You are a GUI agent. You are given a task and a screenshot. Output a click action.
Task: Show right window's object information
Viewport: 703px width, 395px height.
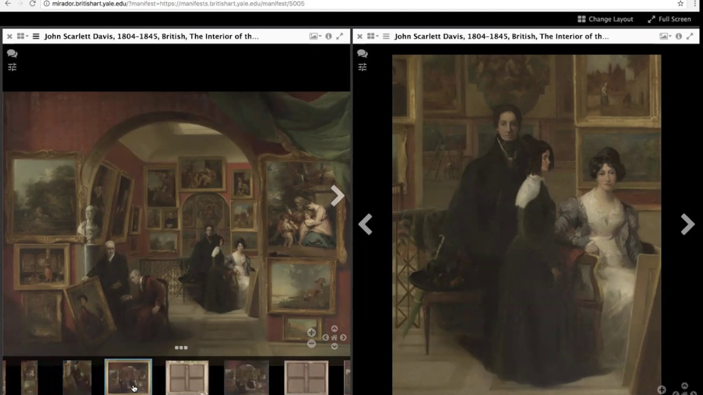679,36
